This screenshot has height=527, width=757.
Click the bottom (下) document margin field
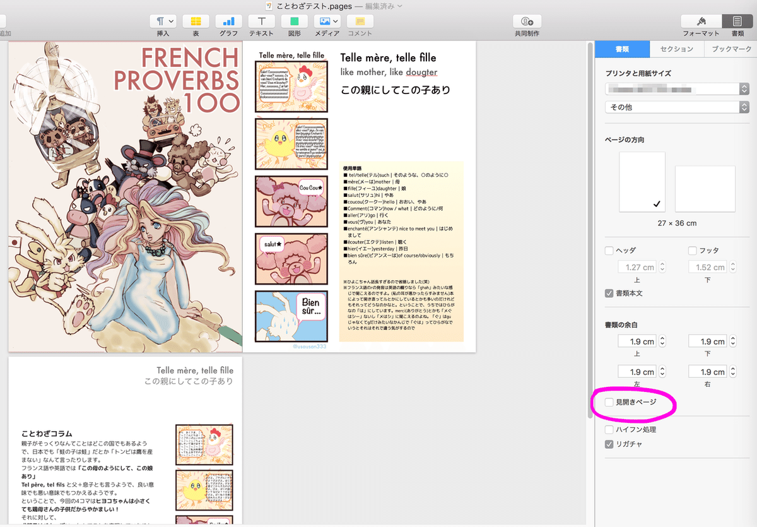pyautogui.click(x=708, y=341)
